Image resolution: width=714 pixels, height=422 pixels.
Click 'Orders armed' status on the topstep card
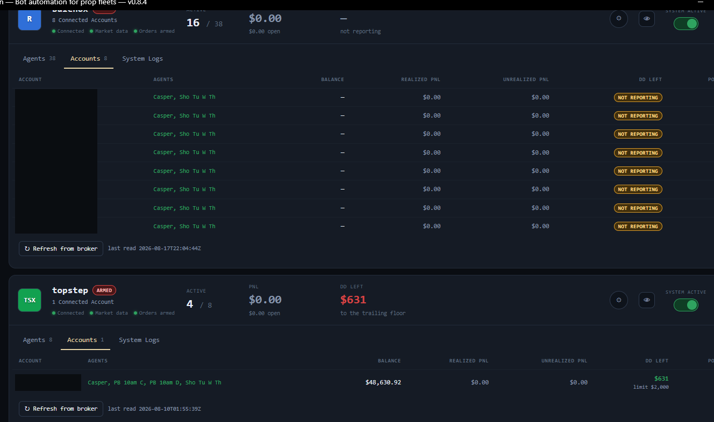pyautogui.click(x=154, y=313)
